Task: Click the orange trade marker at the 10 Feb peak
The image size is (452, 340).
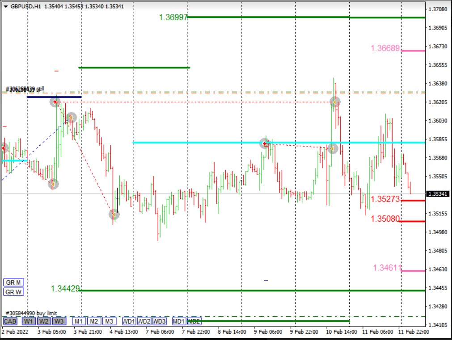Action: 334,102
